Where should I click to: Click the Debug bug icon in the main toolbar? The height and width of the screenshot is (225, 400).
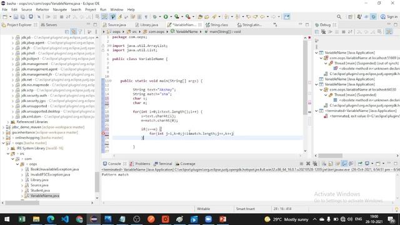point(155,17)
